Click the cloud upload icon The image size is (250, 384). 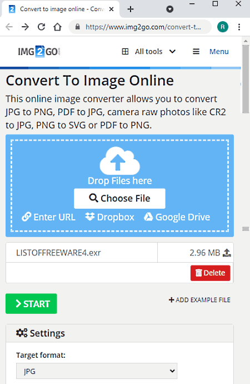(120, 160)
